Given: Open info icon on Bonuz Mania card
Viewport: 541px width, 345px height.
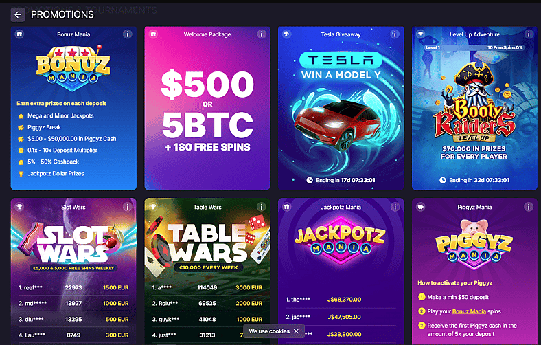Looking at the screenshot, I should point(127,34).
